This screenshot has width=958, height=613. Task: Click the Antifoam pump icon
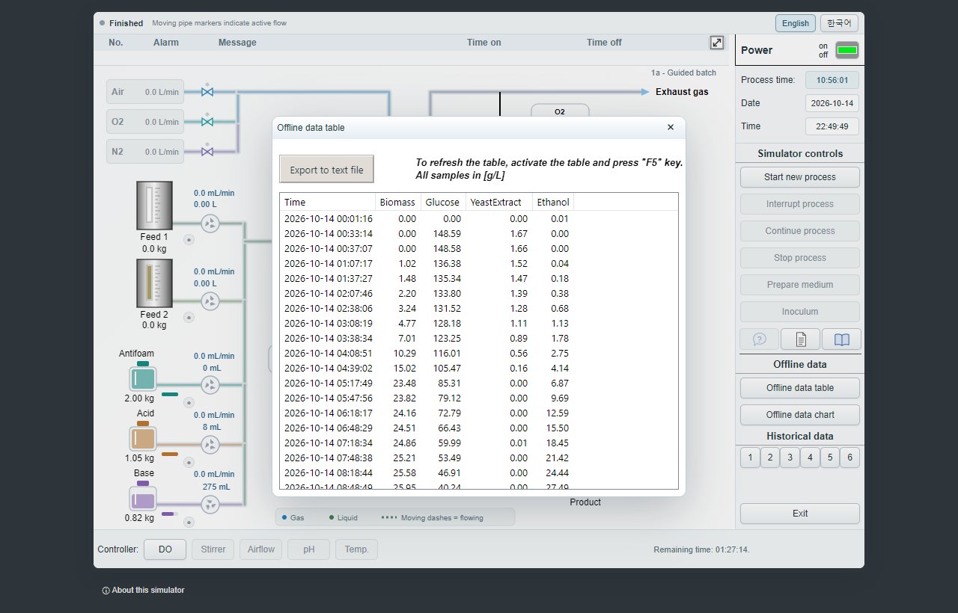(211, 385)
